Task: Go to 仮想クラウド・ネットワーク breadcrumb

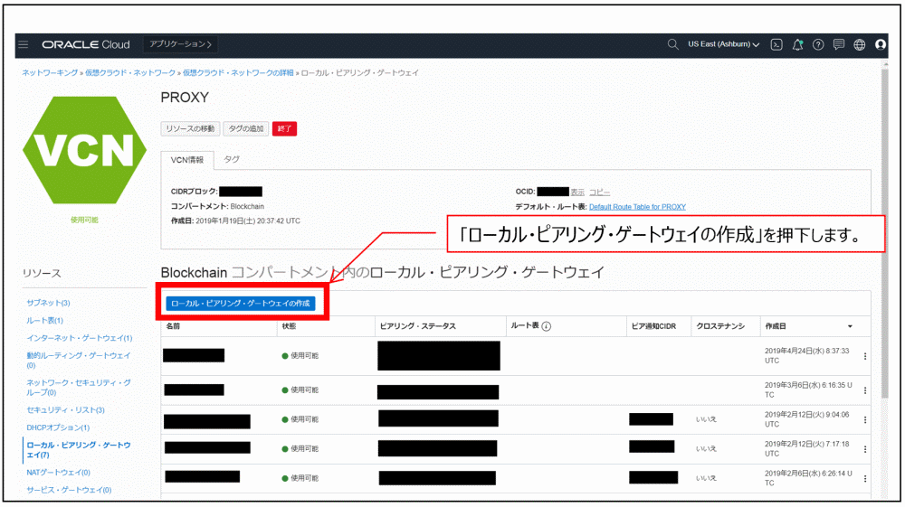Action: [x=130, y=72]
